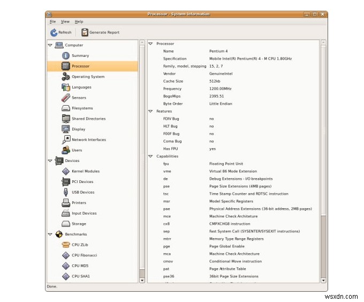Open the USB Devices plug icon

[x=66, y=192]
